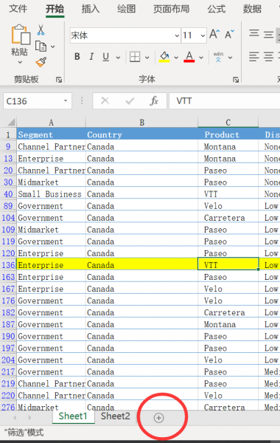Click the formula bar showing VTT

(x=224, y=101)
